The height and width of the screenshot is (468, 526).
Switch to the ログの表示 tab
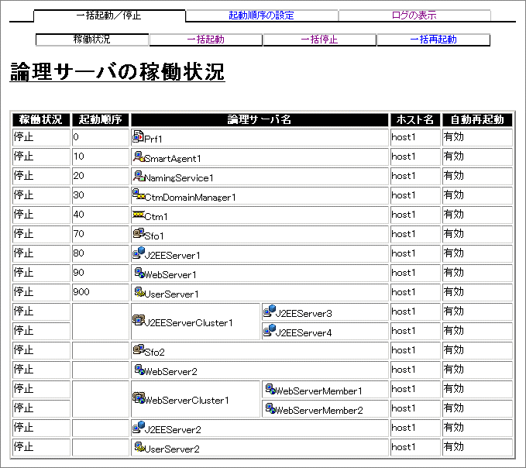(414, 15)
